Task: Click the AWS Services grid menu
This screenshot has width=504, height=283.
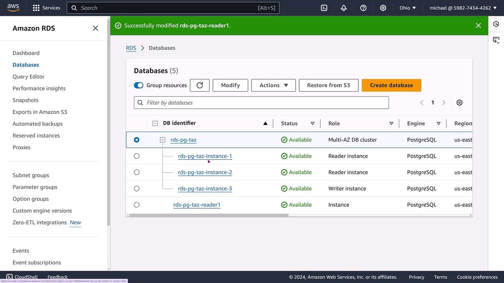Action: pyautogui.click(x=46, y=8)
